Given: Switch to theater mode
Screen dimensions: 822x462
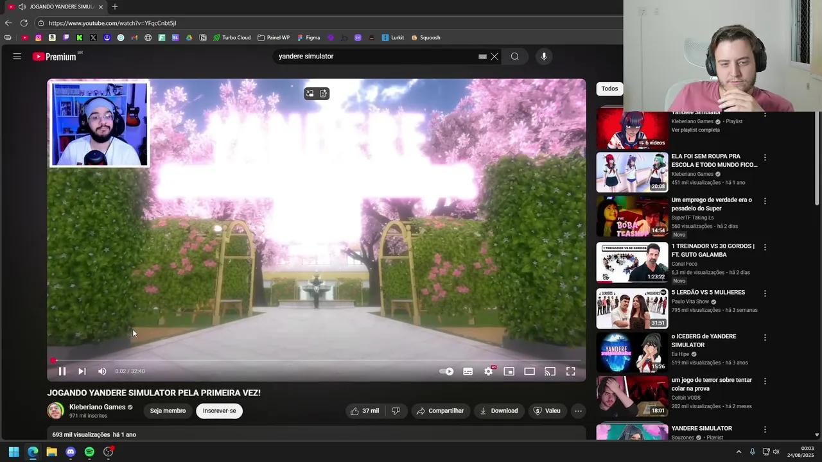Looking at the screenshot, I should (530, 371).
